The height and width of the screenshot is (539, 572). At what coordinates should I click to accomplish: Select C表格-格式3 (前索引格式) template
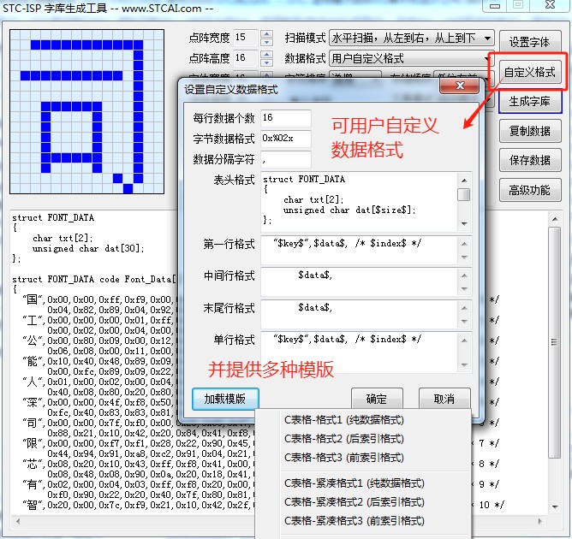click(344, 457)
